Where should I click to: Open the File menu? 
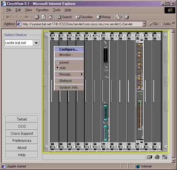(x=9, y=10)
